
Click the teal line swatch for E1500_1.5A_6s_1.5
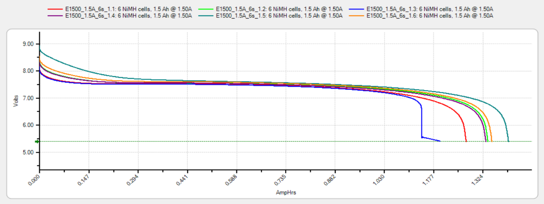(x=206, y=16)
